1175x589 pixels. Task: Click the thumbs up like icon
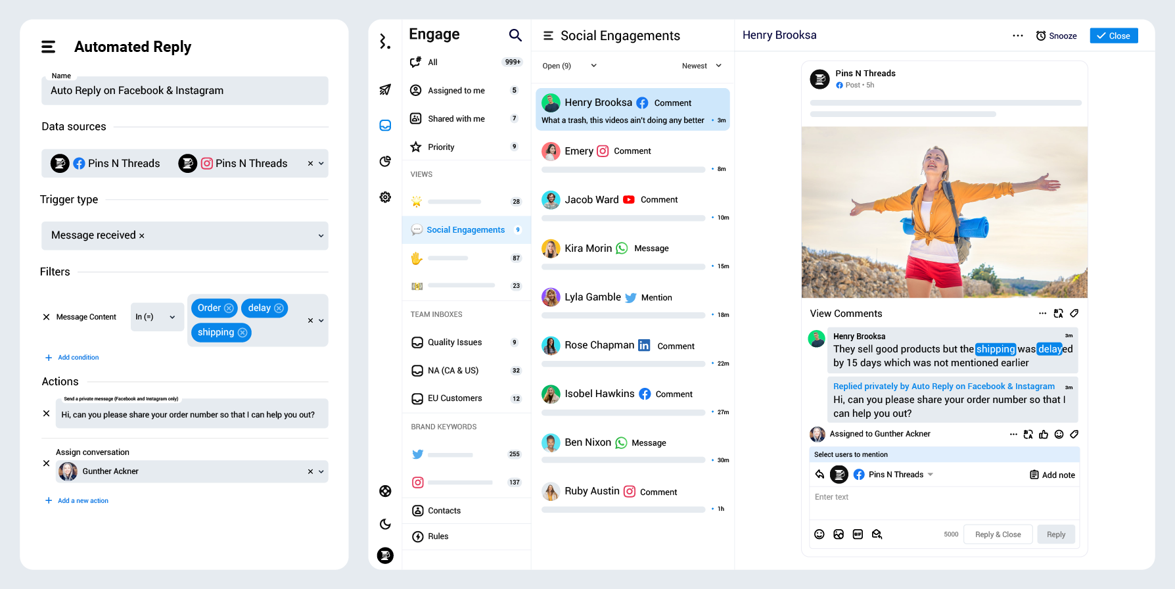coord(1044,435)
